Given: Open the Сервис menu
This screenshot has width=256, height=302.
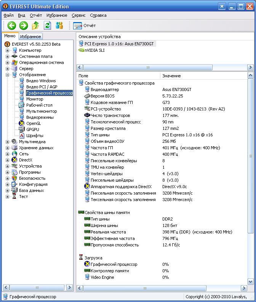Looking at the screenshot, I should (x=78, y=15).
